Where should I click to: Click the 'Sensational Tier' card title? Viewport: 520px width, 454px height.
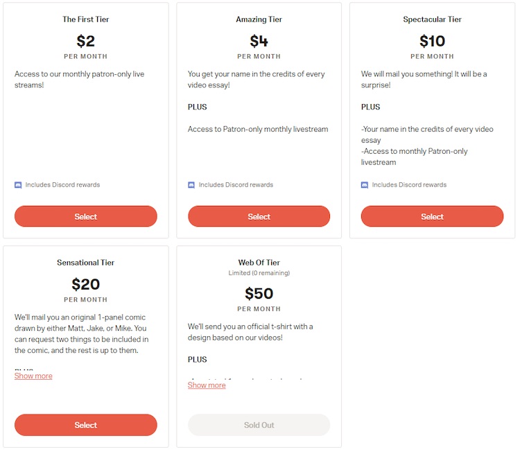pyautogui.click(x=86, y=263)
